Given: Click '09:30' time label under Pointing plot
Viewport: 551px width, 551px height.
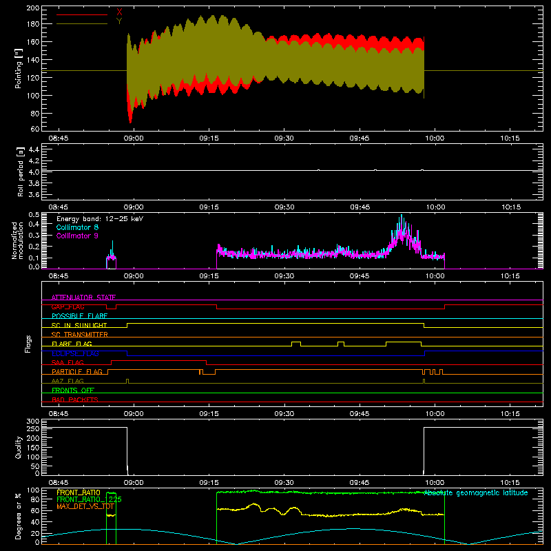Looking at the screenshot, I should (x=284, y=138).
